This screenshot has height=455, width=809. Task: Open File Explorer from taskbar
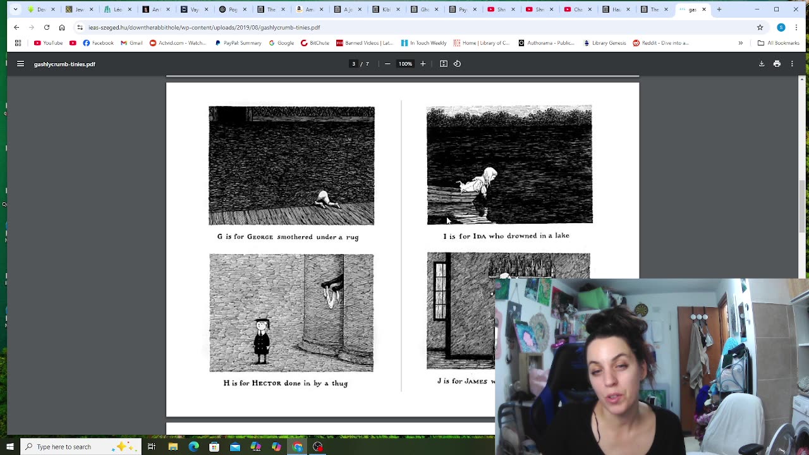[x=173, y=447]
